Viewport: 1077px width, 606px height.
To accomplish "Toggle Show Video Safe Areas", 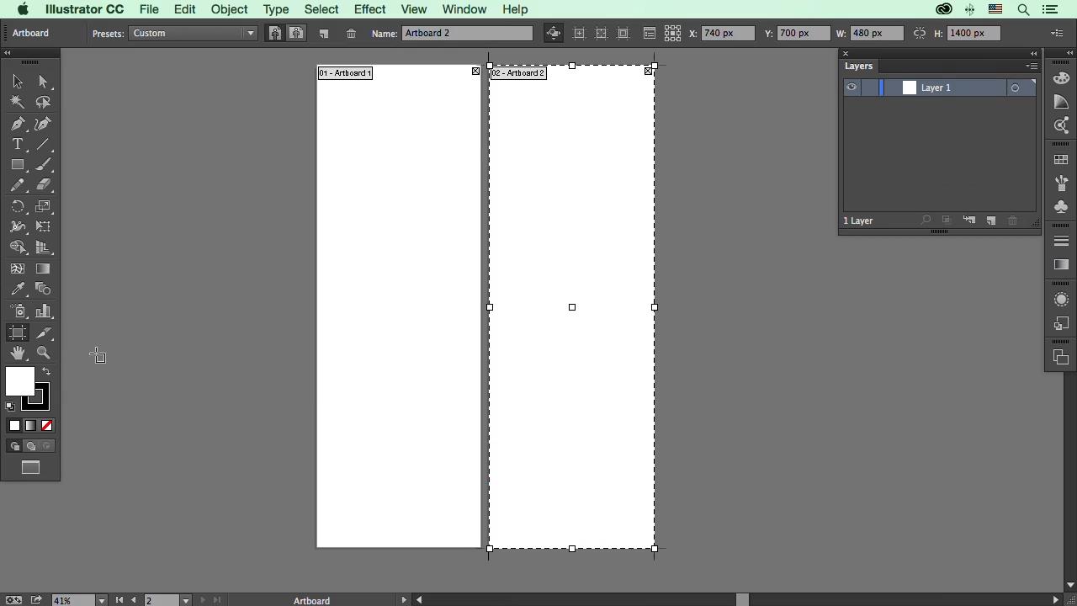I will pyautogui.click(x=623, y=34).
